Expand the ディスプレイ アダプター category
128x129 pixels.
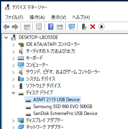coord(13,121)
